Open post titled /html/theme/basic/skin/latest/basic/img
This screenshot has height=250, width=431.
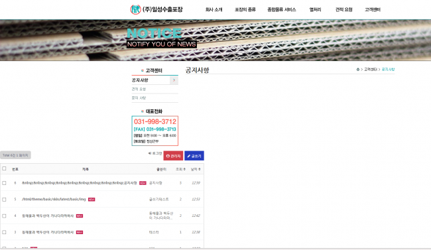coord(54,199)
